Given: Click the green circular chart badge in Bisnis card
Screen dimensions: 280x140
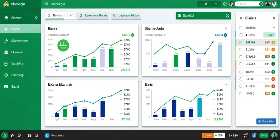Looking at the screenshot, I should [63, 46].
